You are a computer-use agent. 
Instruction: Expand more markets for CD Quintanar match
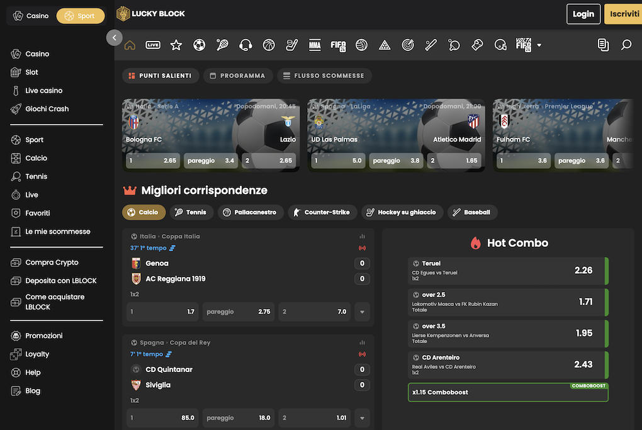pos(362,417)
